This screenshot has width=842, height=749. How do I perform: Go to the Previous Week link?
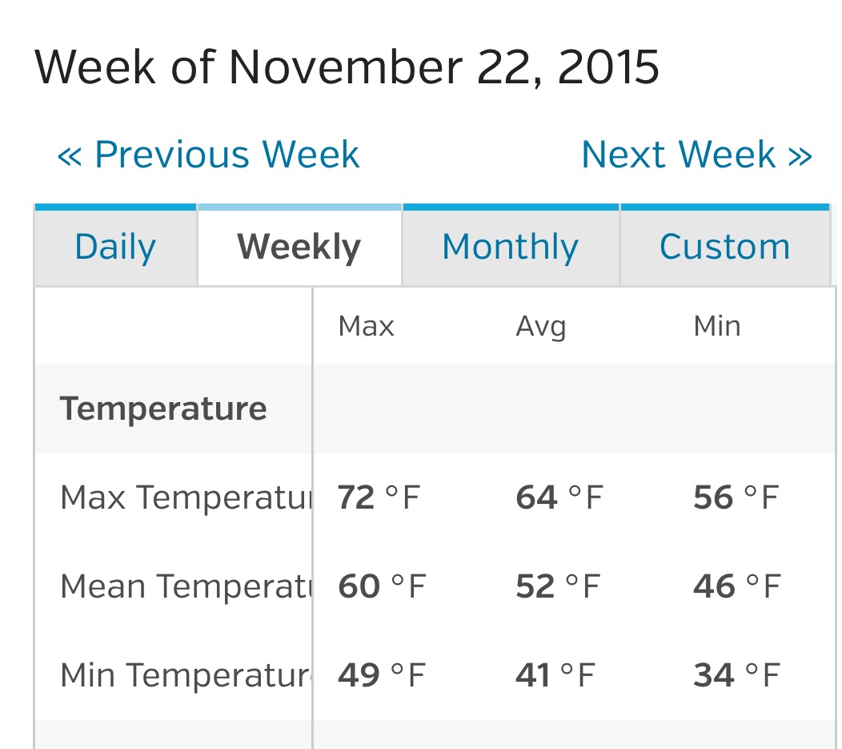(208, 155)
